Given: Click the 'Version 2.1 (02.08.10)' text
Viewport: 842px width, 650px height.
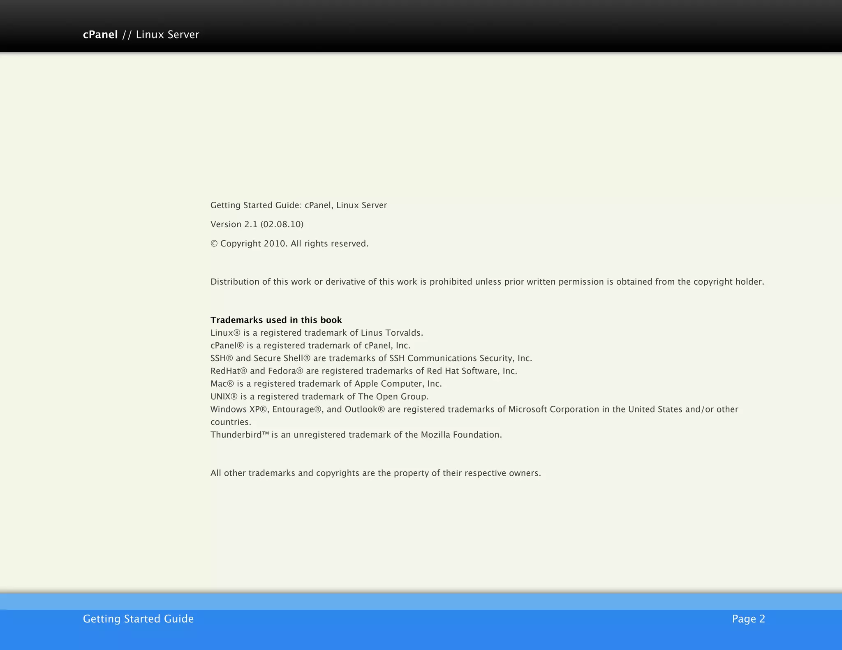Looking at the screenshot, I should click(257, 224).
